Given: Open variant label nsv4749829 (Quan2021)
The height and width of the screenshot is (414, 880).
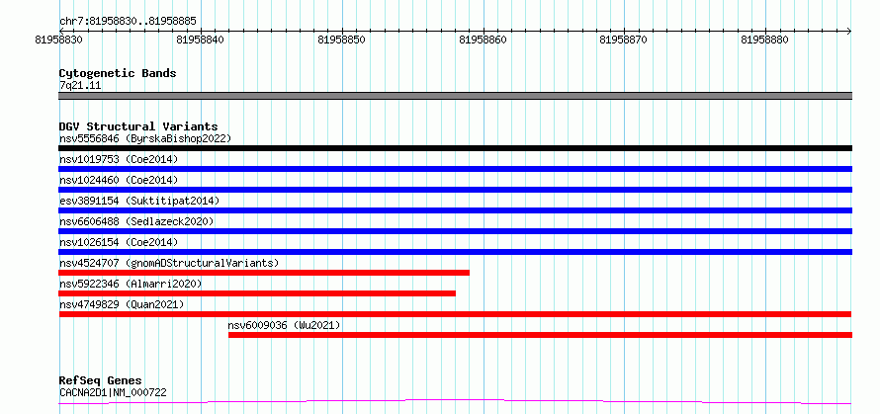Looking at the screenshot, I should (122, 304).
